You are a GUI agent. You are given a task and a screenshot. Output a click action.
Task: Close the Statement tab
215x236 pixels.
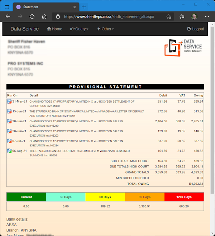tap(75, 7)
